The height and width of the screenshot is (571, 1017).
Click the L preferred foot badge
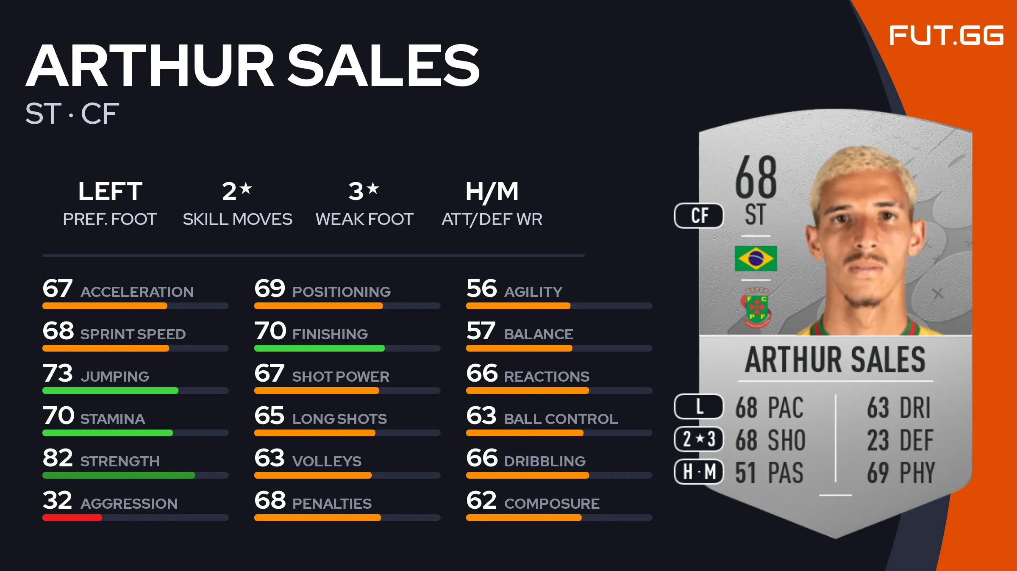click(x=699, y=406)
